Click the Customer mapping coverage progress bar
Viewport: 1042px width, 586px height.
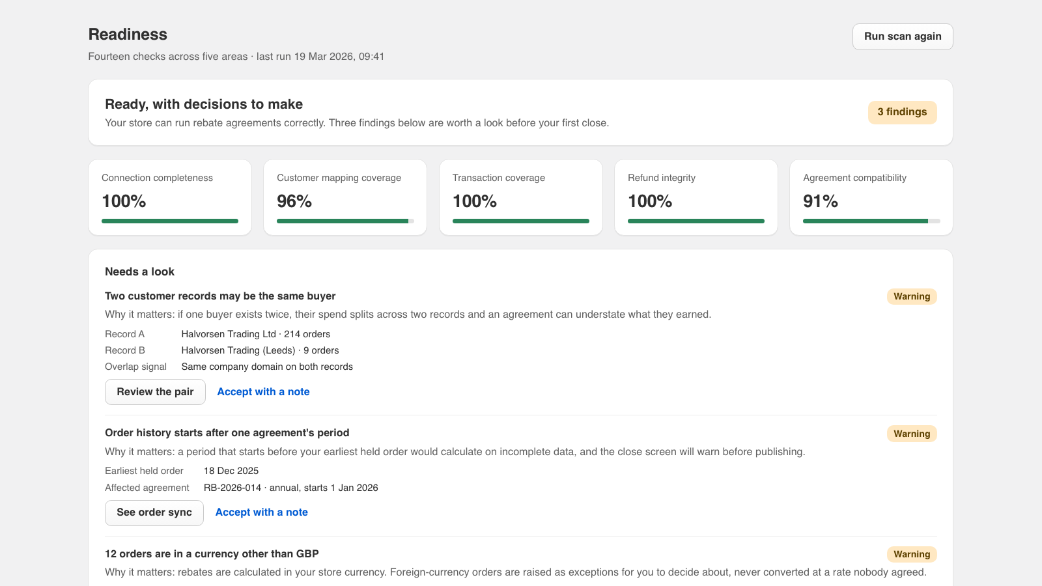(x=345, y=221)
